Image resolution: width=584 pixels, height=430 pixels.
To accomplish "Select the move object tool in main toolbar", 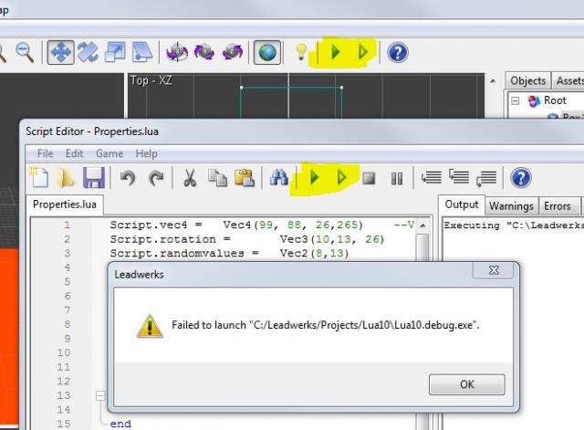I will (x=61, y=52).
